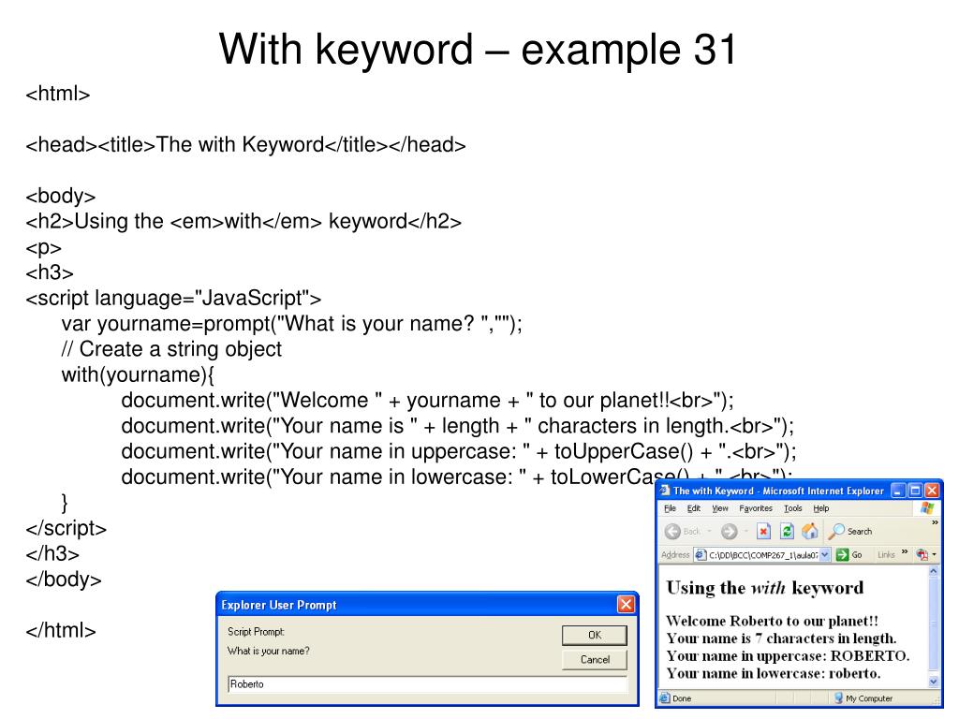Click the IE vertical scrollbar thumb

[933, 624]
